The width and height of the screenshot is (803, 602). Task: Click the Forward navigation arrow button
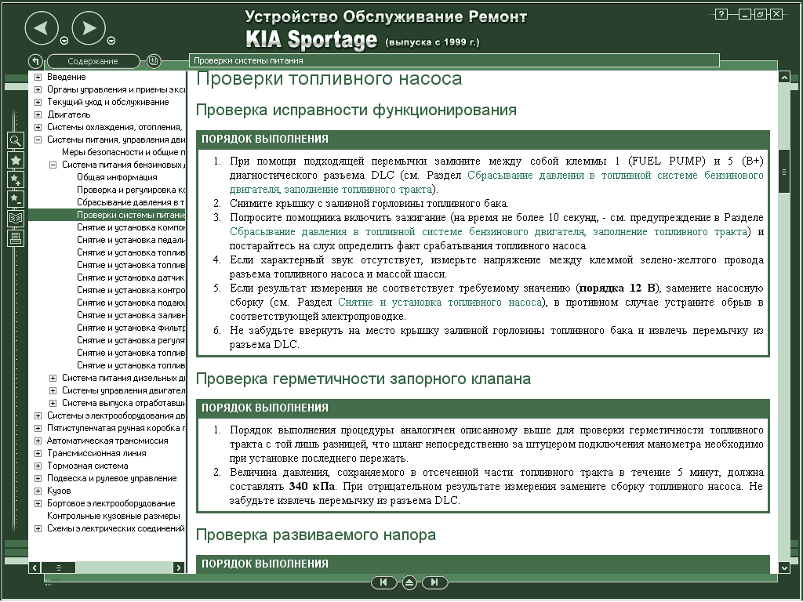coord(89,27)
